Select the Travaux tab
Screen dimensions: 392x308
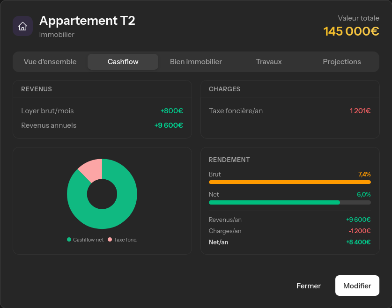coord(268,61)
